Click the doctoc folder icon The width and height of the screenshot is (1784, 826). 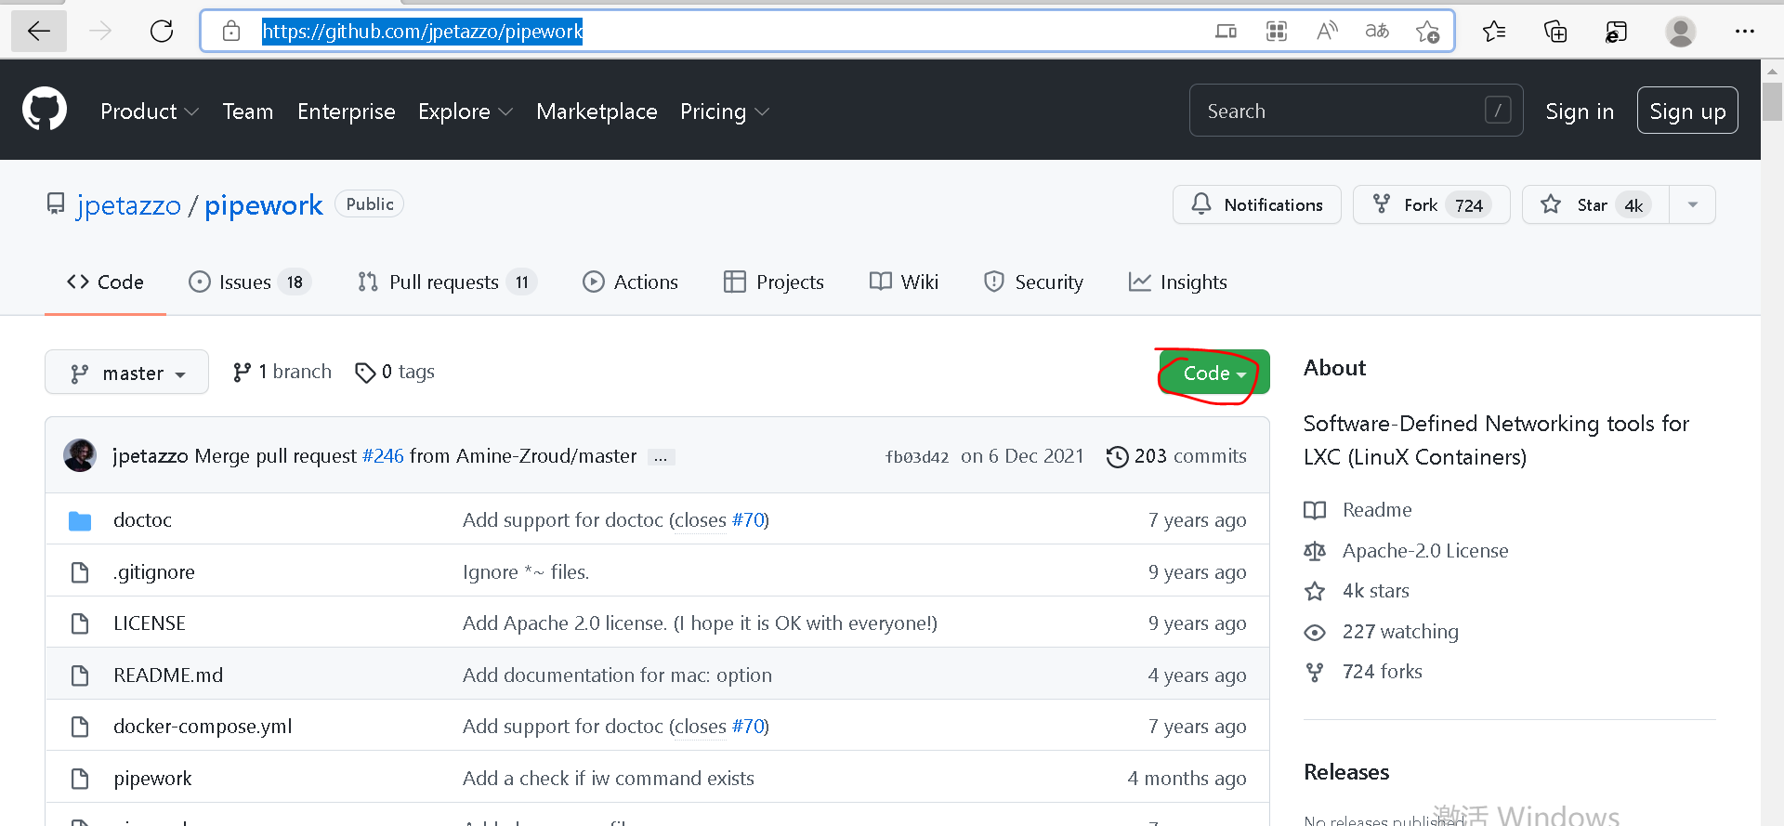(x=80, y=520)
